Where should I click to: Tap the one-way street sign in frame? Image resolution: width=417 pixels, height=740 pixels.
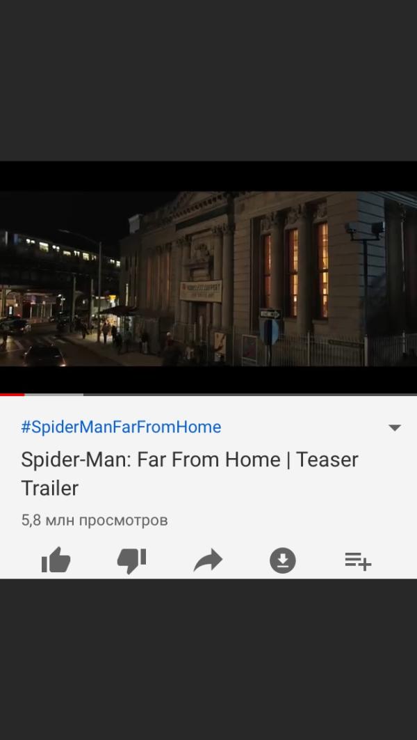(x=270, y=314)
